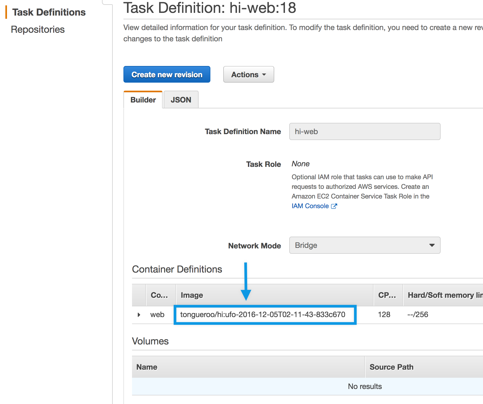Image resolution: width=483 pixels, height=404 pixels.
Task: Select the tongueroo/hi image value
Action: (x=263, y=314)
